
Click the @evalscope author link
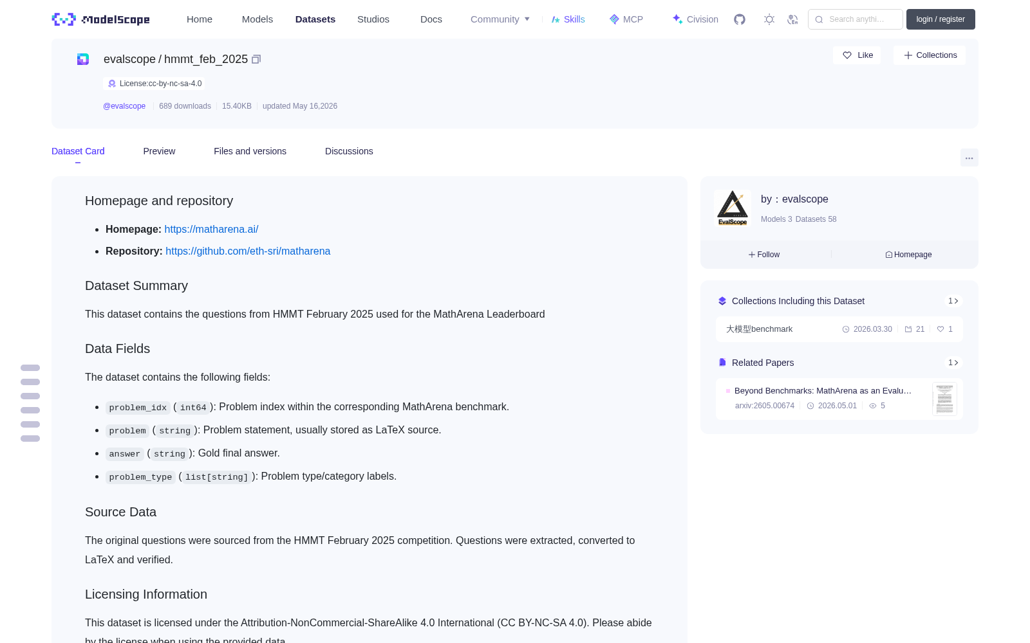[x=124, y=106]
